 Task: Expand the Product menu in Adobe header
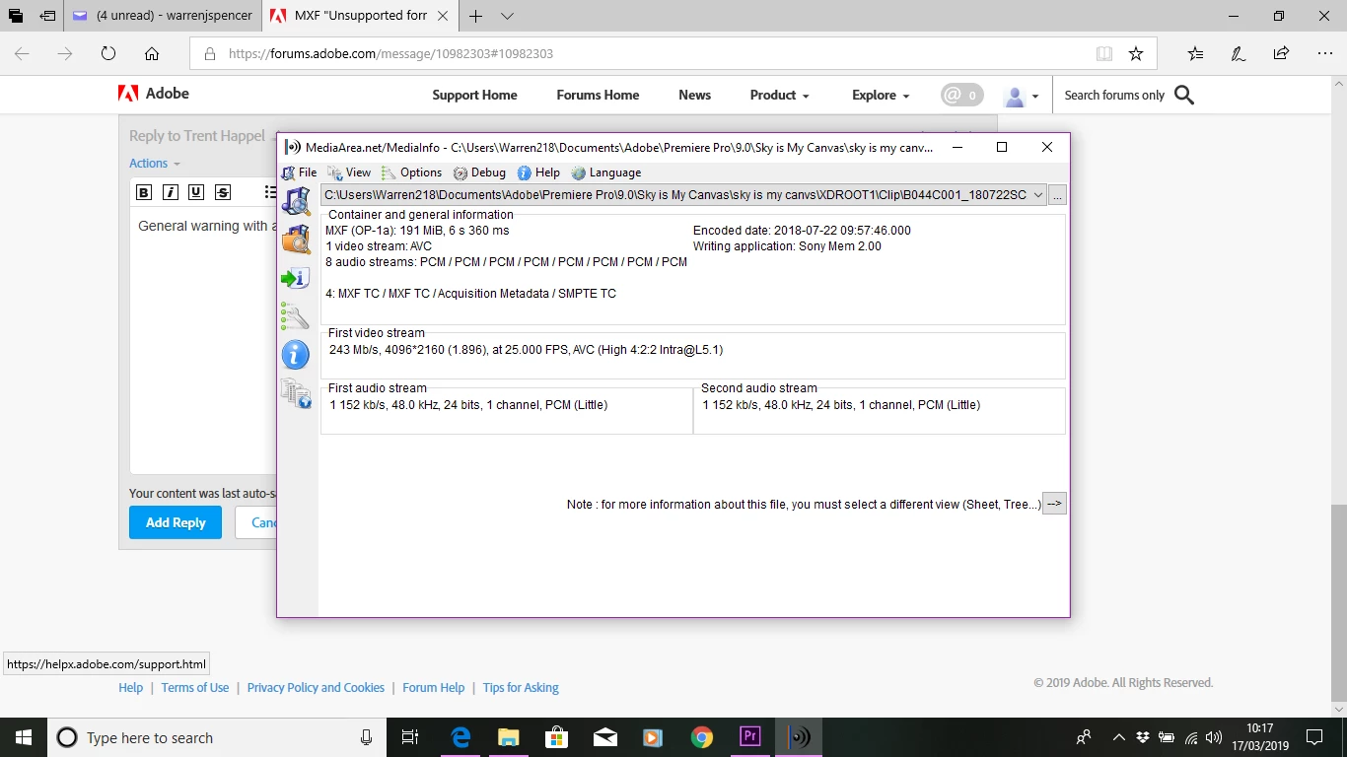[x=779, y=95]
